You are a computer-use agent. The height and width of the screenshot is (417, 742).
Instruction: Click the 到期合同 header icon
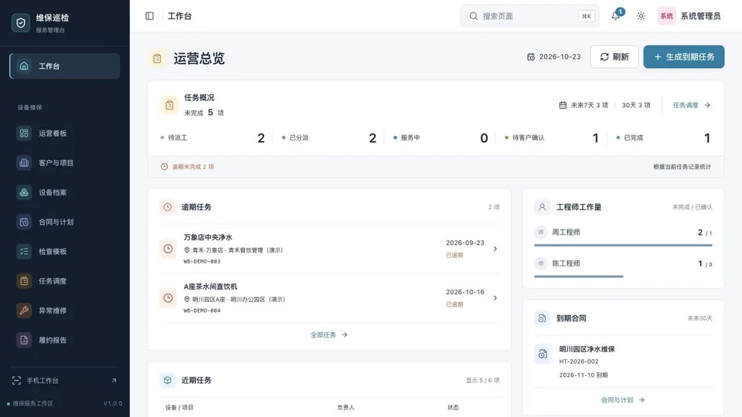(542, 318)
